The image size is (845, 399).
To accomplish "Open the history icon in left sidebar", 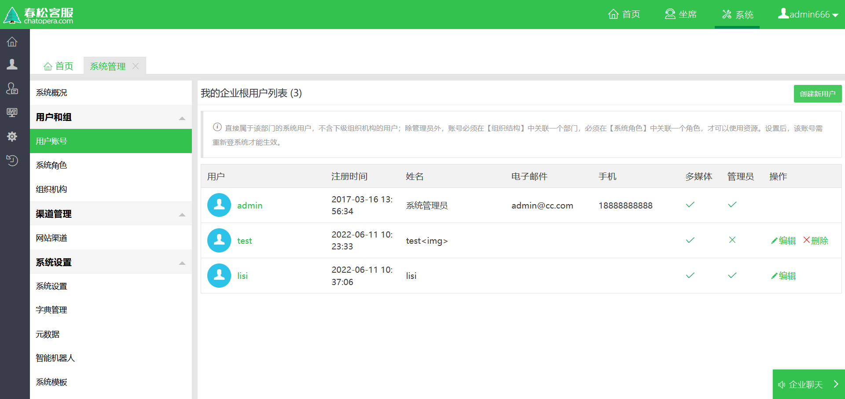I will pos(12,161).
